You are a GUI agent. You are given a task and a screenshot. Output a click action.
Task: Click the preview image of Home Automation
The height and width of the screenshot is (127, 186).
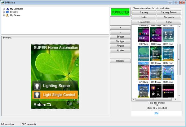[x=55, y=77]
